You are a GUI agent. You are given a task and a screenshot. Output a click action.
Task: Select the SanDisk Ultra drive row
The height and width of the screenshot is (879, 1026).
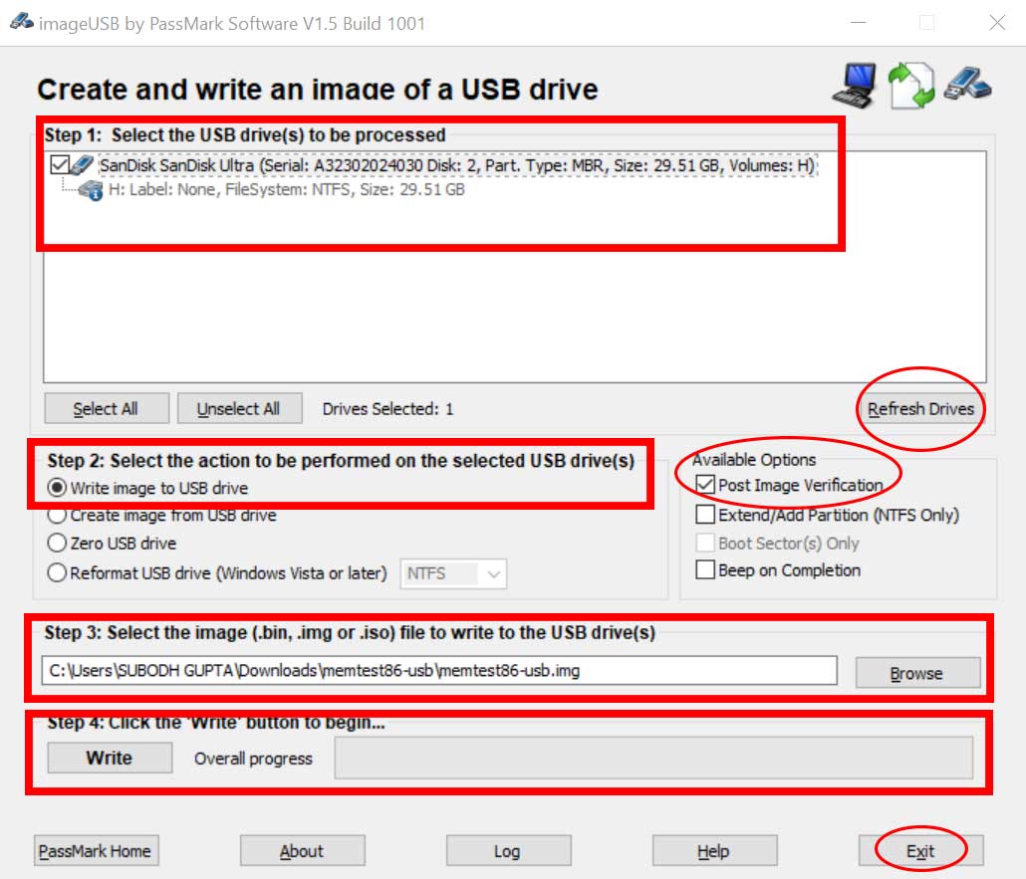[457, 165]
